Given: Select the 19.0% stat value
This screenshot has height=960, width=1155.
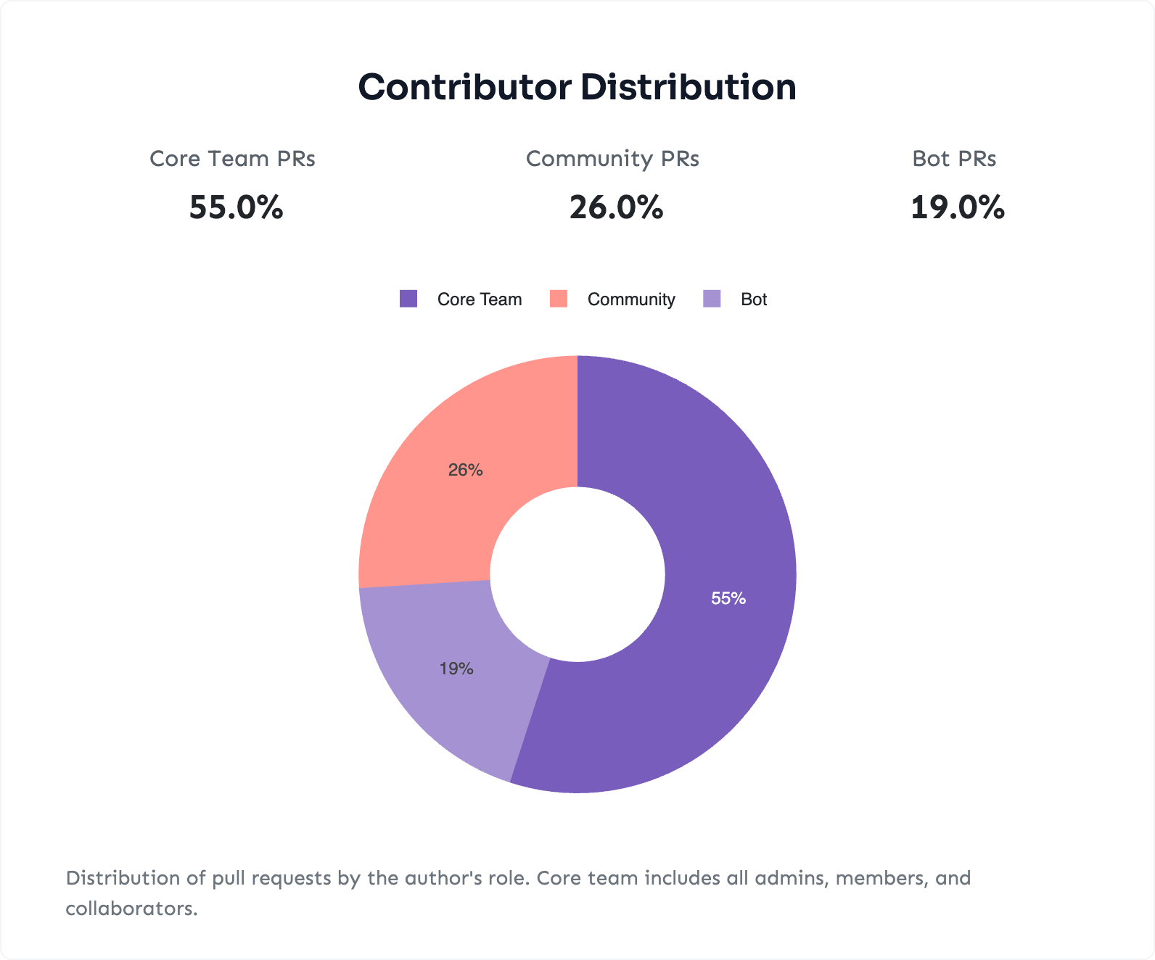Looking at the screenshot, I should [x=958, y=208].
